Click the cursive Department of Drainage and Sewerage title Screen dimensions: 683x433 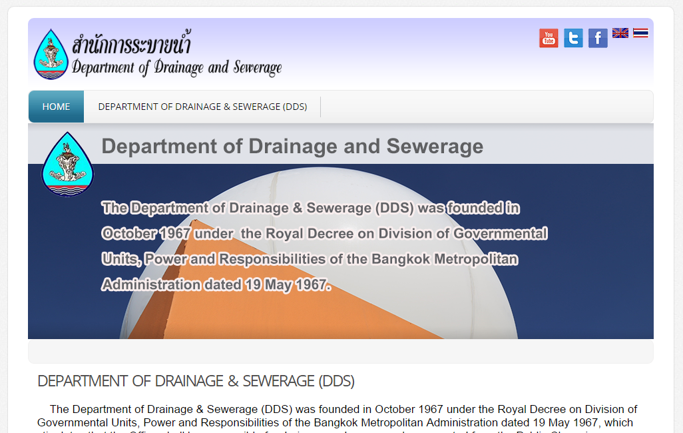(x=177, y=67)
